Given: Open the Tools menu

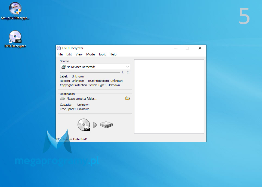Looking at the screenshot, I should tap(102, 54).
